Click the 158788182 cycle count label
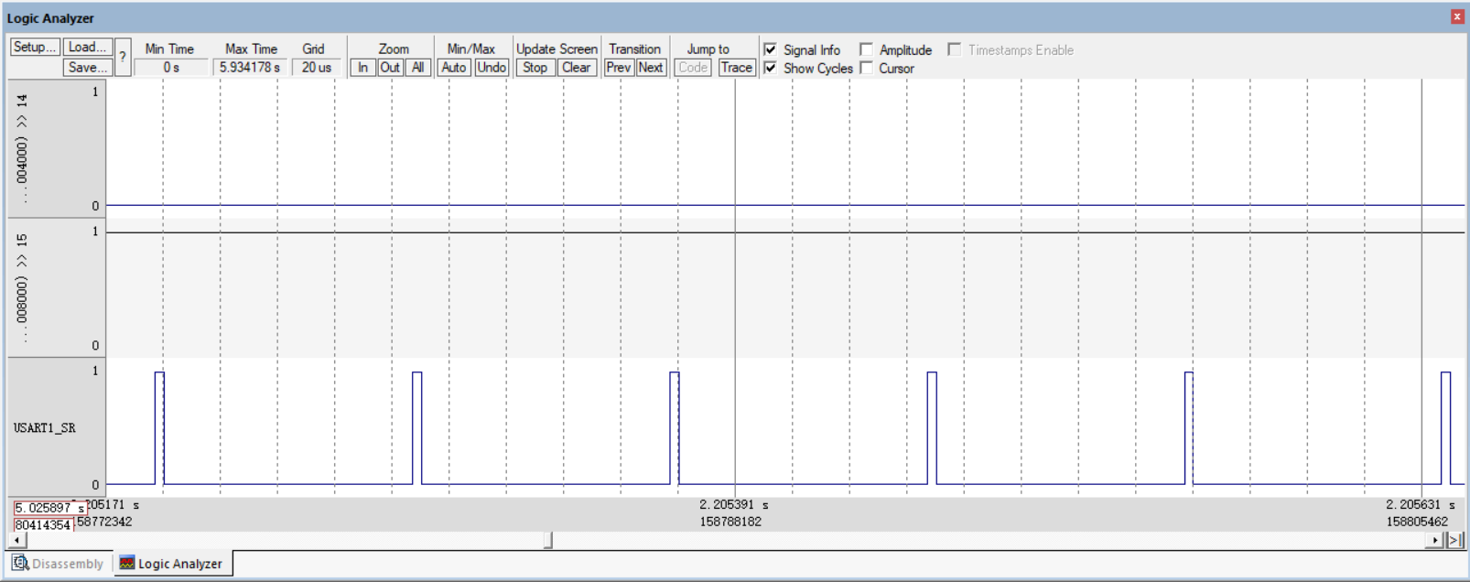 tap(730, 522)
